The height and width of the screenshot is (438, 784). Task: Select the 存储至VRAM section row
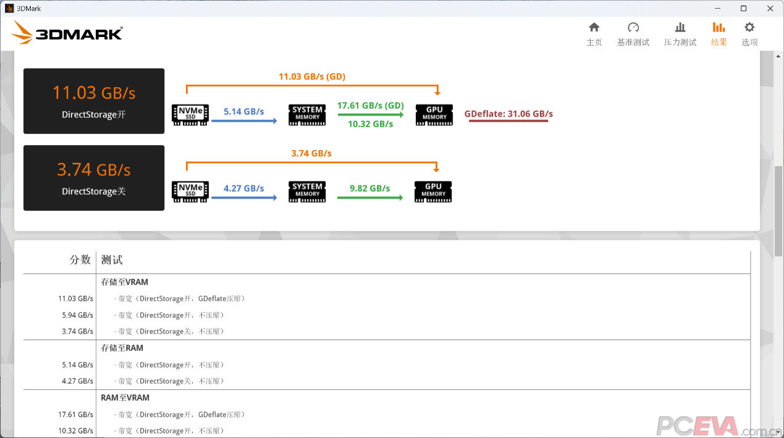click(x=125, y=282)
